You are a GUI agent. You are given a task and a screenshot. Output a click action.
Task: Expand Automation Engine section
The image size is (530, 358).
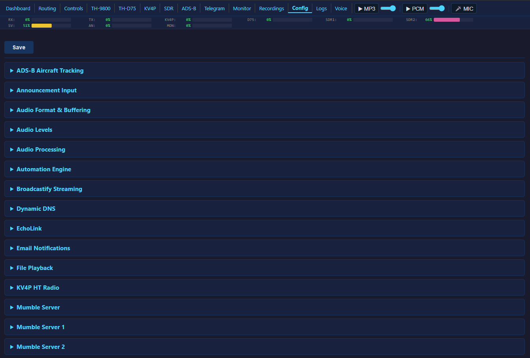click(x=265, y=169)
